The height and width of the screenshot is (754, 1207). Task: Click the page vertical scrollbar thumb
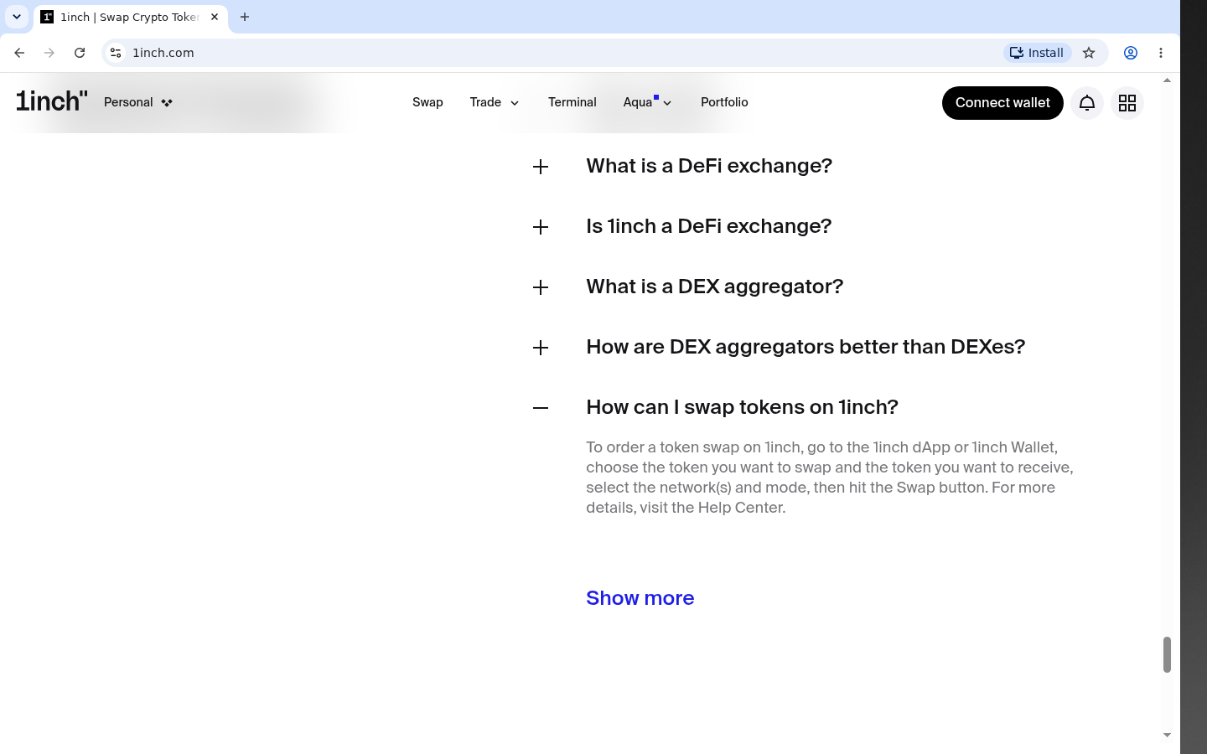1167,654
